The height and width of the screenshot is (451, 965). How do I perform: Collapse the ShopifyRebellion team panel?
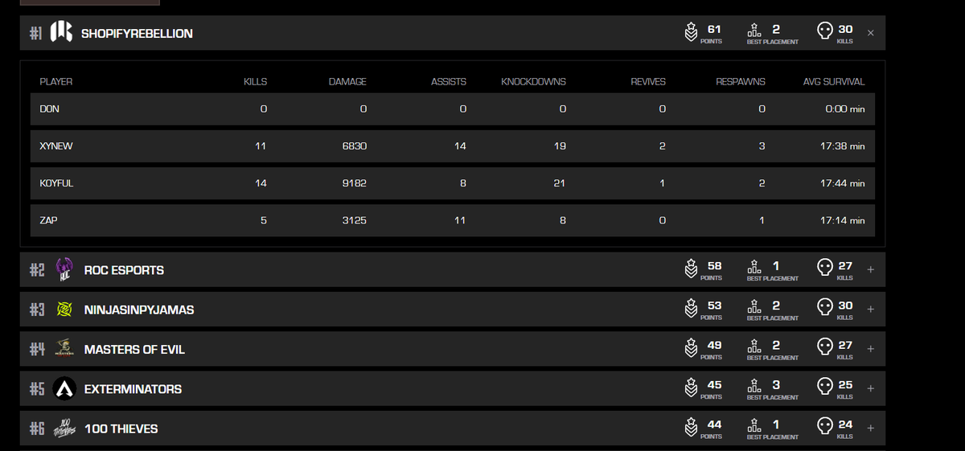click(871, 34)
